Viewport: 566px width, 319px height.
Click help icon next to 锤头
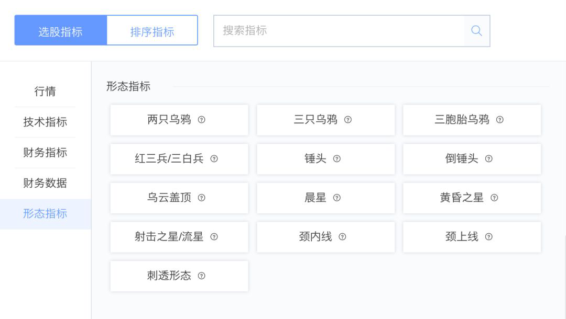tap(337, 159)
